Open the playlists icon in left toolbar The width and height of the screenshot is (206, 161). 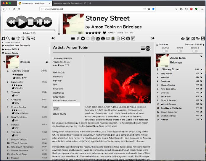coord(28,38)
